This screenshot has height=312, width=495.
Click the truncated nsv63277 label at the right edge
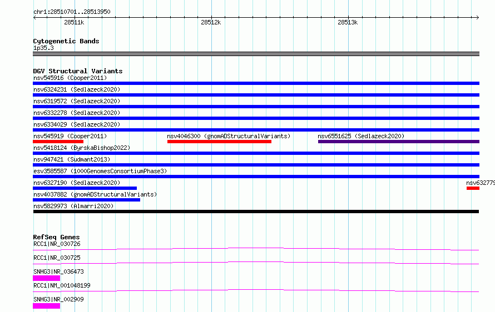481,183
